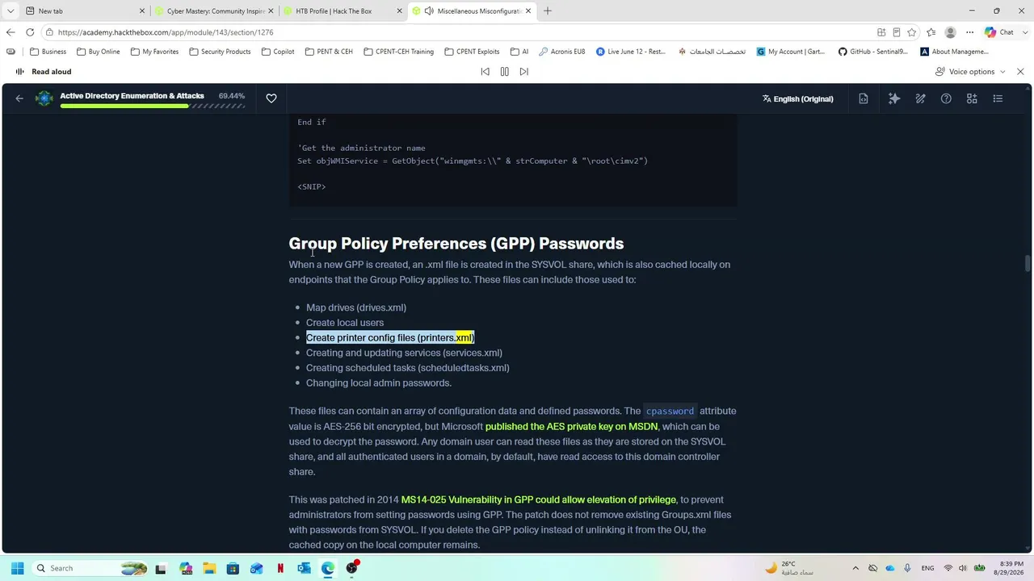Open the Live June 12 bookmark
Image resolution: width=1034 pixels, height=581 pixels.
click(631, 52)
